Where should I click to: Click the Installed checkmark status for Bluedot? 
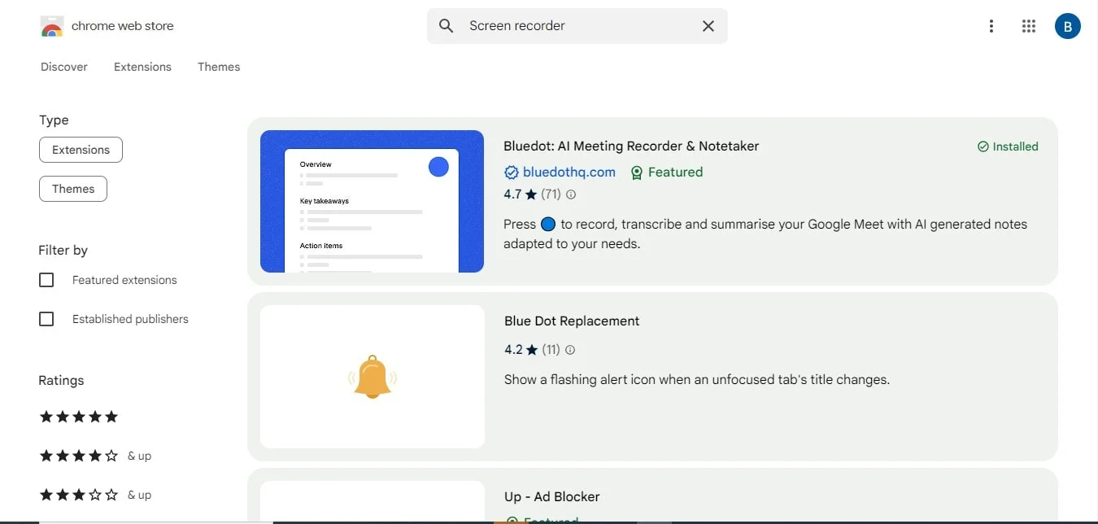coord(1008,146)
